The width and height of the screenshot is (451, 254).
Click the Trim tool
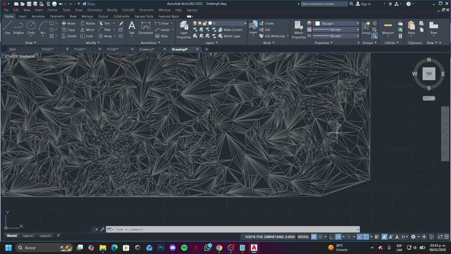tap(105, 23)
